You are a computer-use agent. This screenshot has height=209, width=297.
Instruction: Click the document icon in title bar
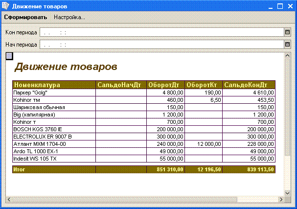[5, 6]
